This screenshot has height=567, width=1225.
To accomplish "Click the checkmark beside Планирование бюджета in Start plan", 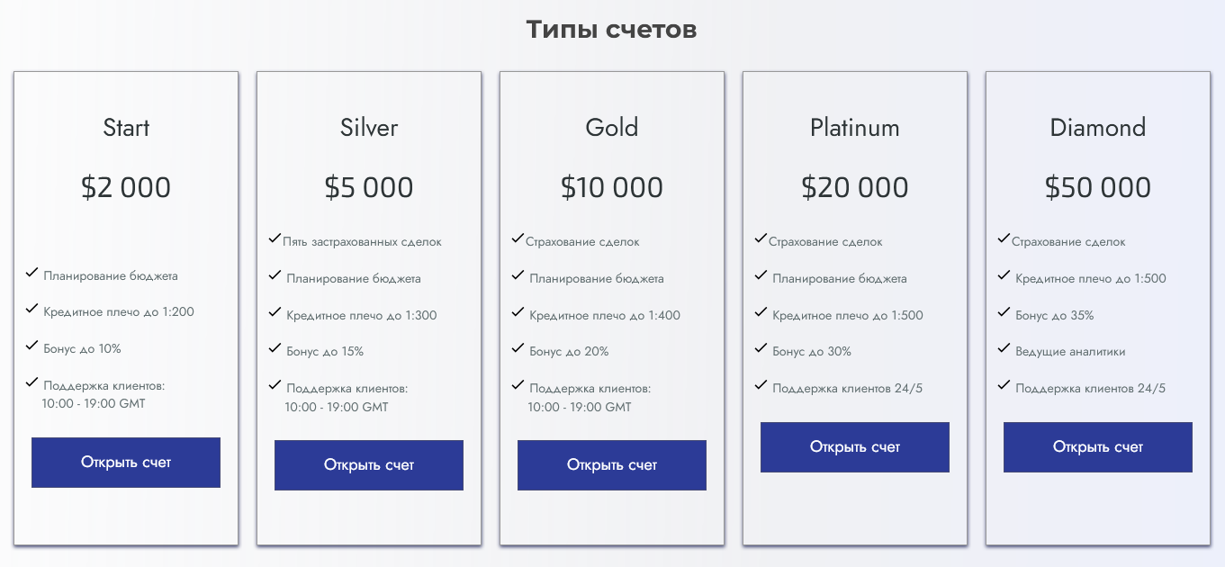I will tap(32, 273).
